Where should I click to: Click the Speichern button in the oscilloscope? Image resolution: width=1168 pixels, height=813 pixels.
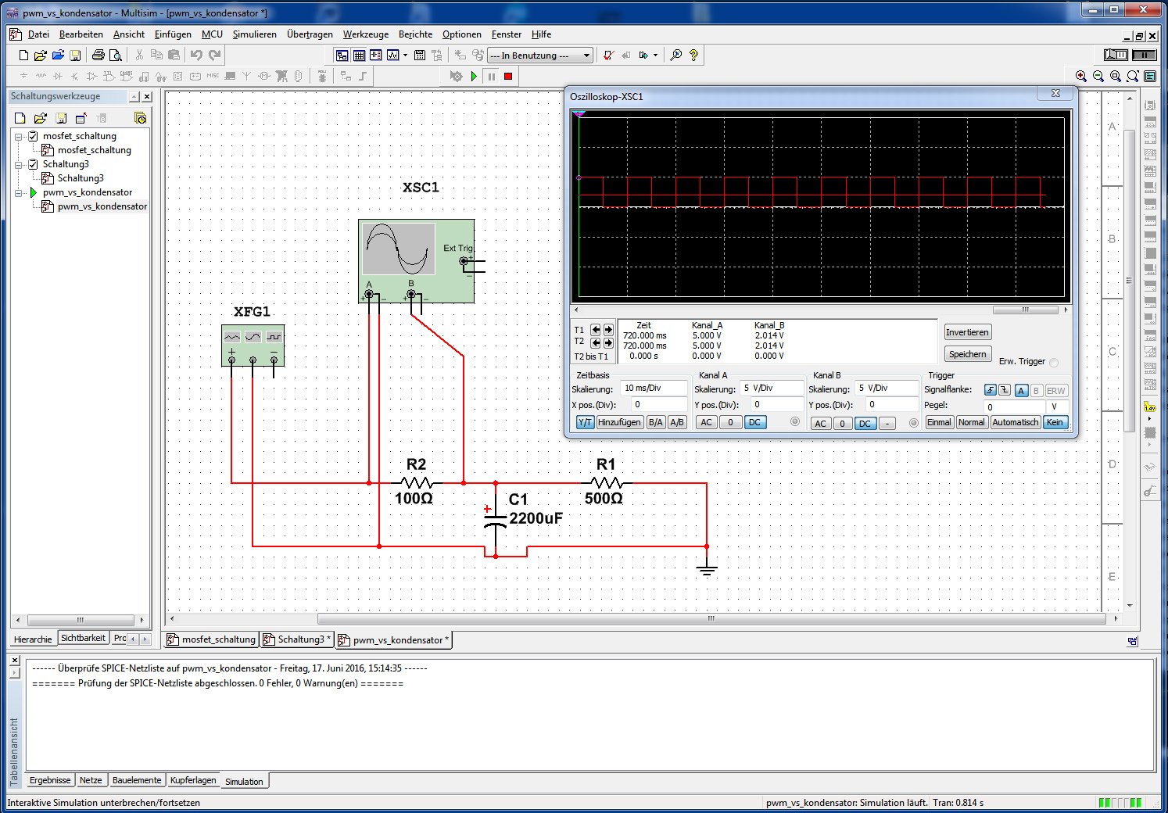967,354
